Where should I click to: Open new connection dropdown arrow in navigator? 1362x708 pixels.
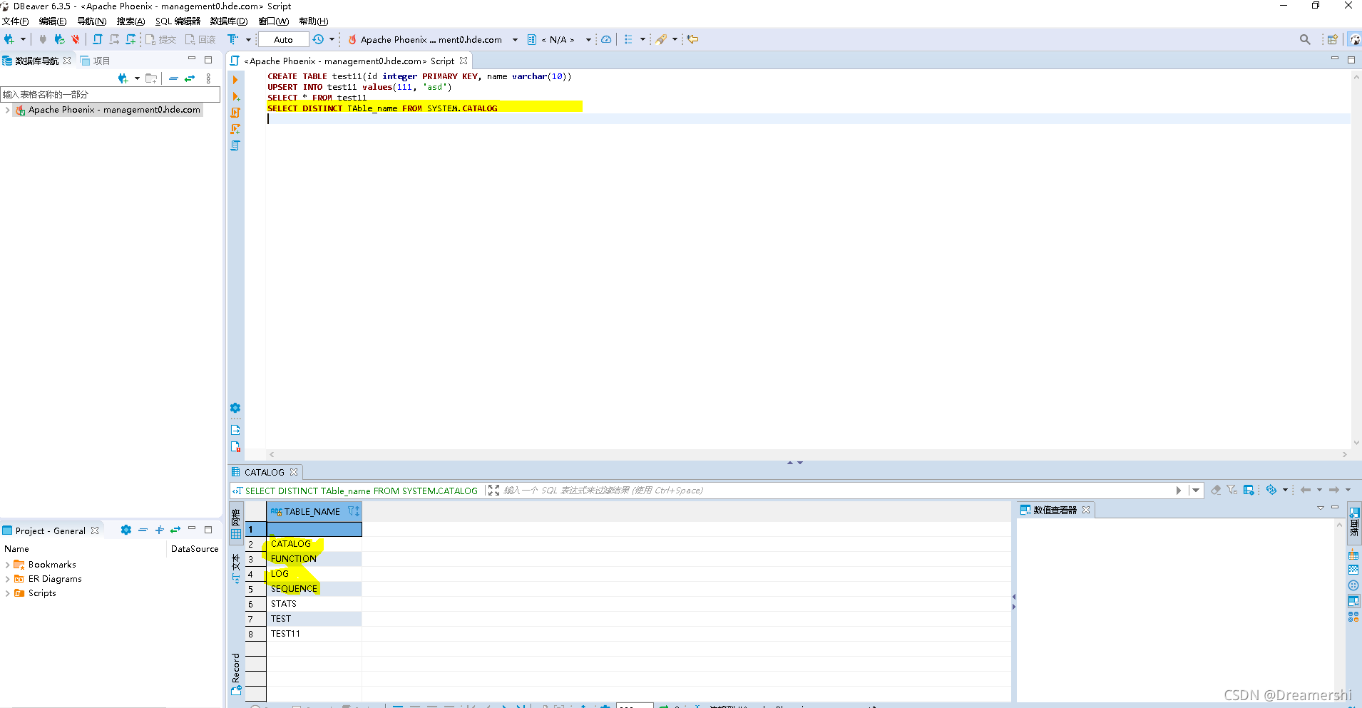(137, 78)
